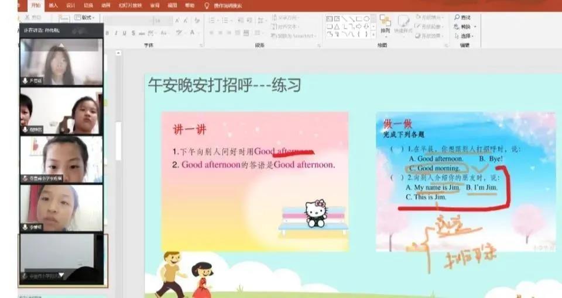Expand the Select (选择) dropdown
The height and width of the screenshot is (298, 562).
(x=466, y=36)
